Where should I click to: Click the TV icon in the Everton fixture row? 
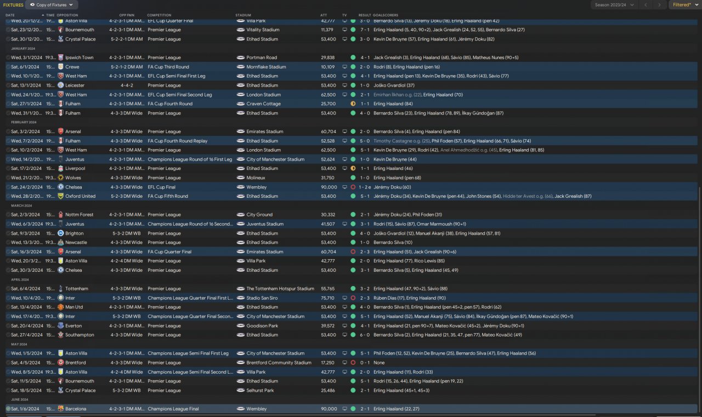(x=344, y=325)
